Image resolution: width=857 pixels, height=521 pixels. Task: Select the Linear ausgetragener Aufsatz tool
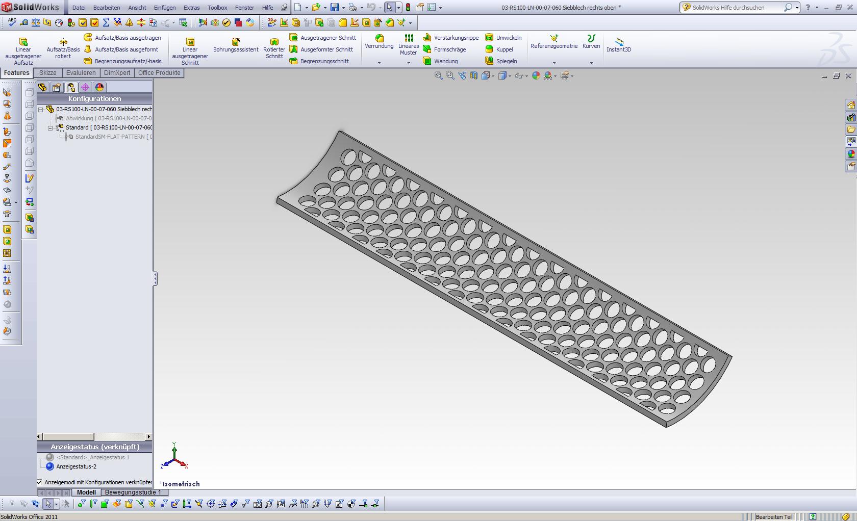coord(23,50)
